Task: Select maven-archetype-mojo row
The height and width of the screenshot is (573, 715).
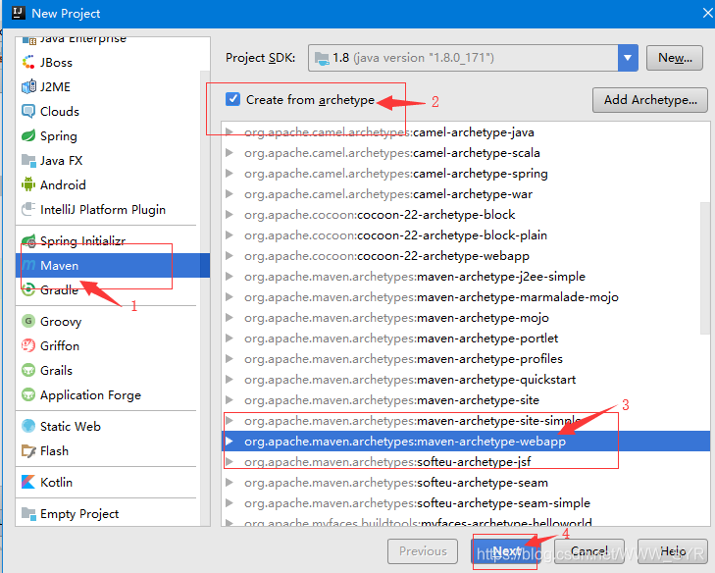Action: click(466, 318)
